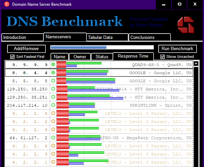Click status circle for 129.250.35.250
This screenshot has width=204, height=167.
coord(53,89)
